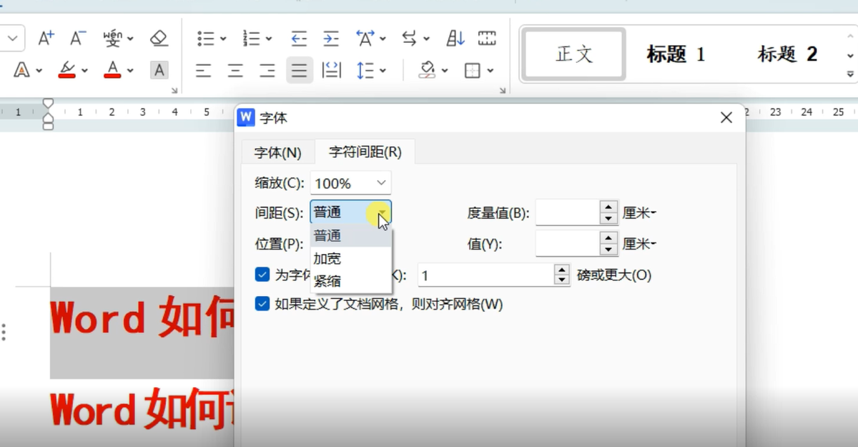Open paragraph group dialog launcher
858x447 pixels.
pyautogui.click(x=503, y=91)
